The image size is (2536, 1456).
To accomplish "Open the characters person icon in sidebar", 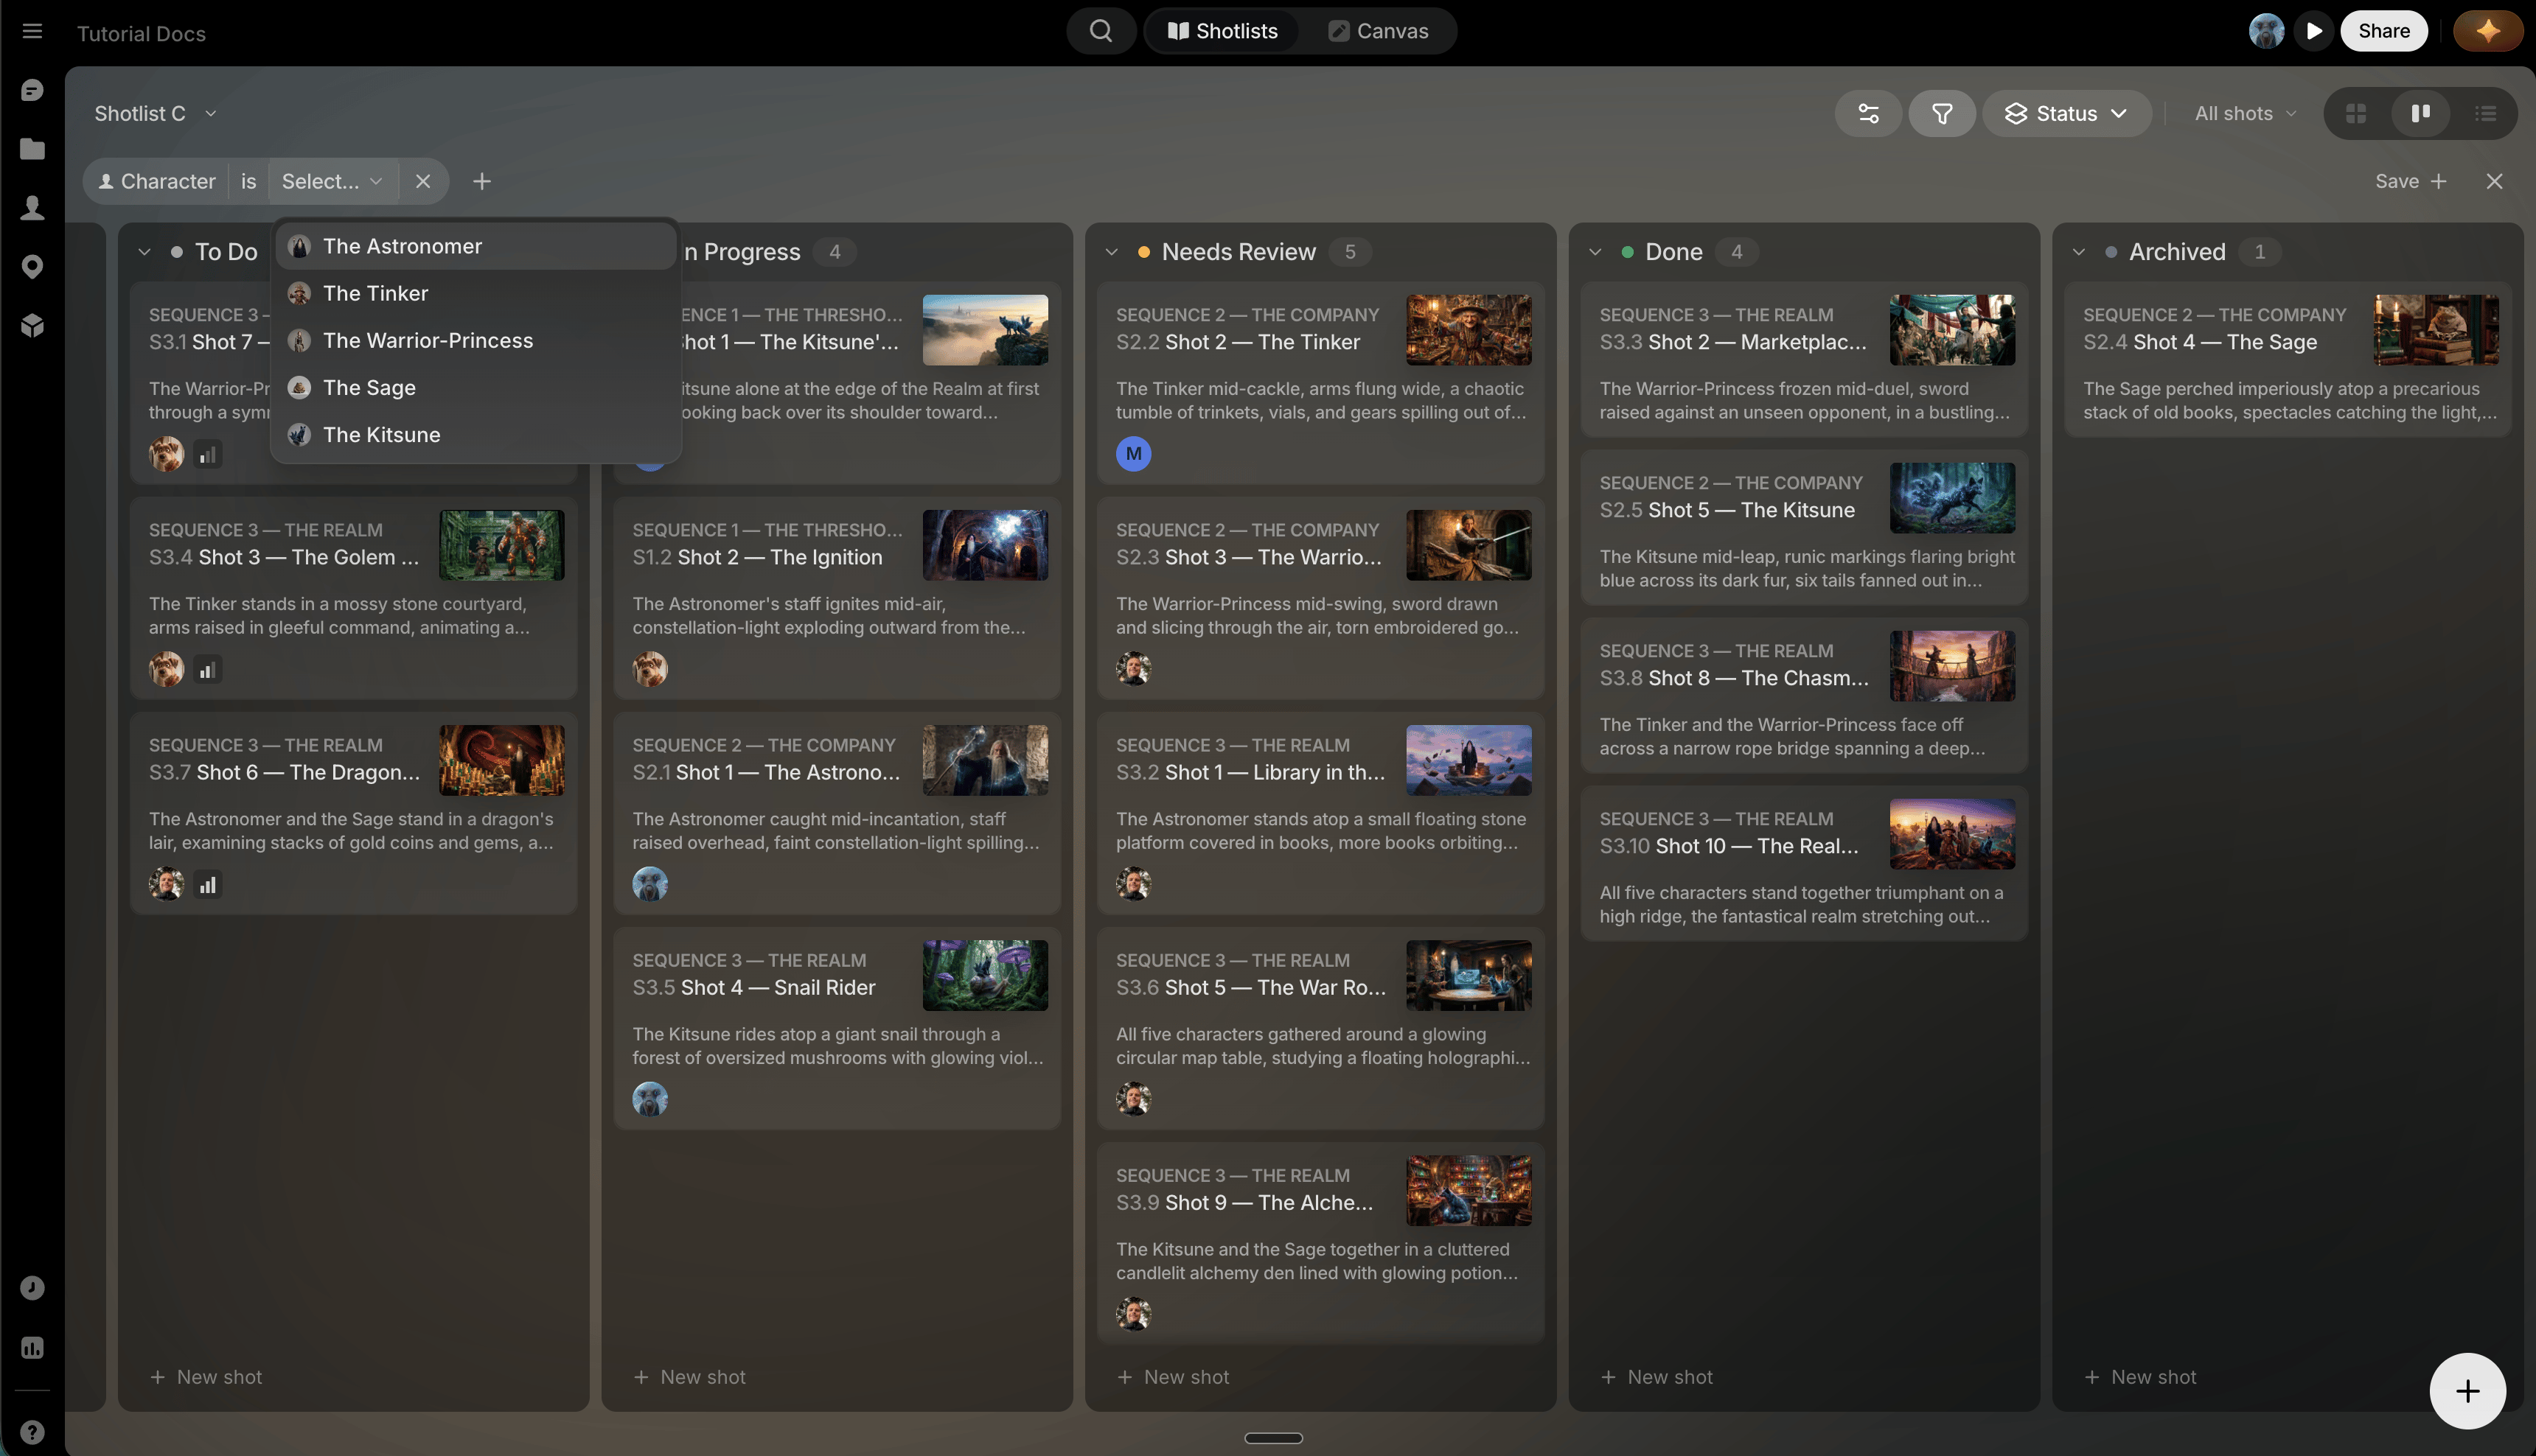I will [32, 208].
